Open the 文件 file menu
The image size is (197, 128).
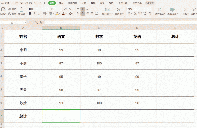(x=7, y=3)
